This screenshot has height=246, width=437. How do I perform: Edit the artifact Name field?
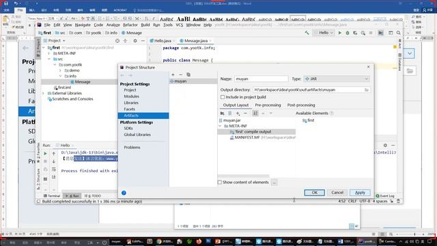click(x=261, y=79)
